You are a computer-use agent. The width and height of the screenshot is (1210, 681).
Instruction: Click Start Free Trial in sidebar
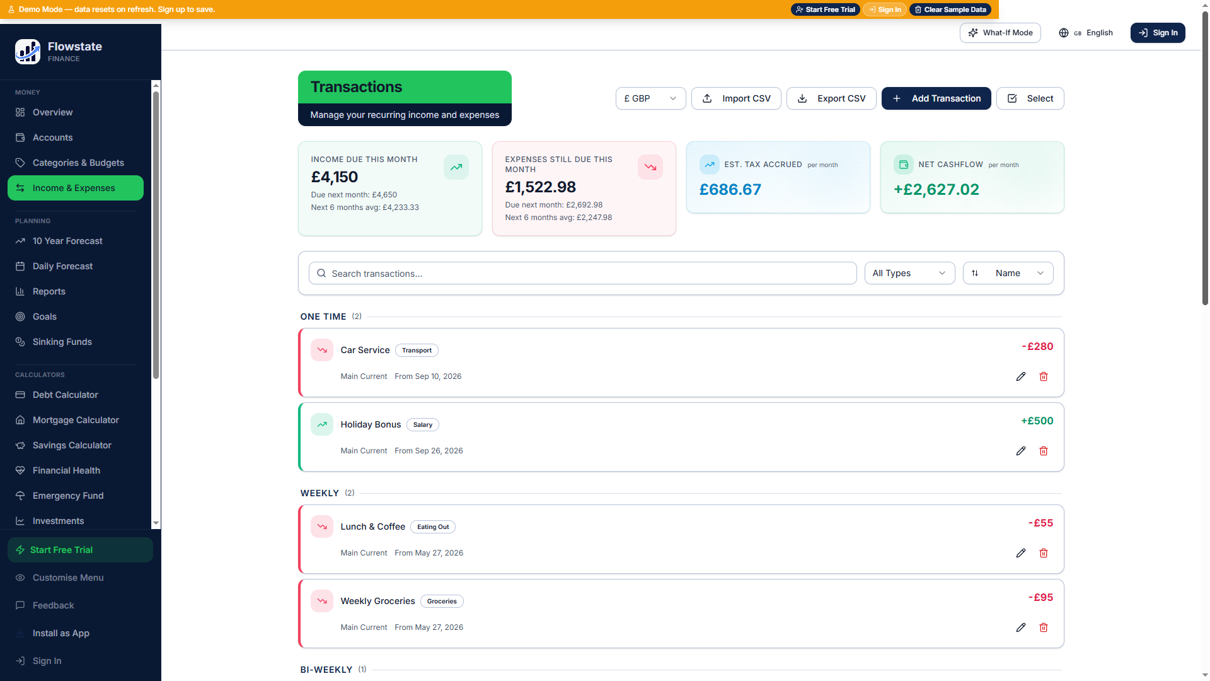click(x=80, y=550)
